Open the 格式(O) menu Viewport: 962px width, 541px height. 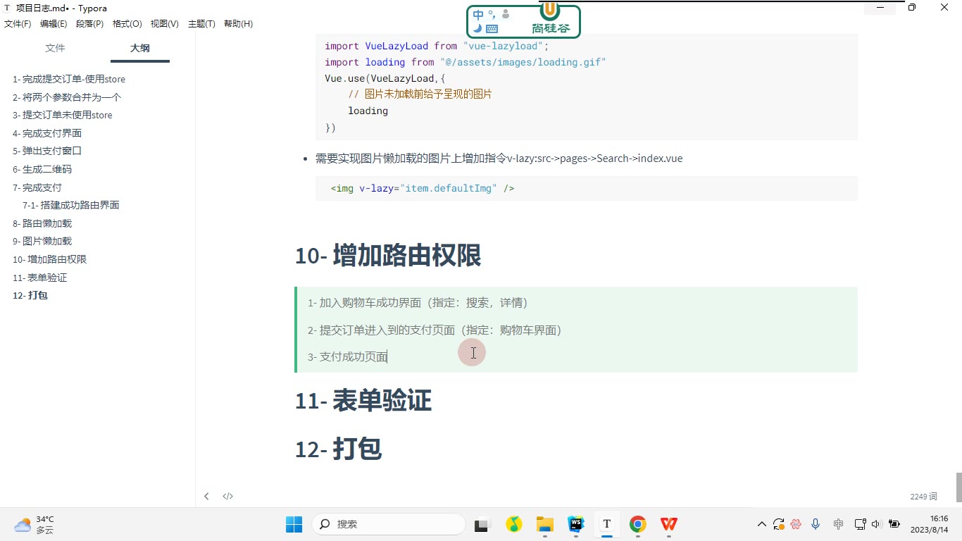tap(127, 24)
